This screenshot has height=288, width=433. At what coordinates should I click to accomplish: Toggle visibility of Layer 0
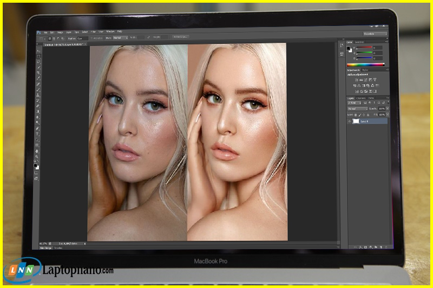[x=349, y=122]
